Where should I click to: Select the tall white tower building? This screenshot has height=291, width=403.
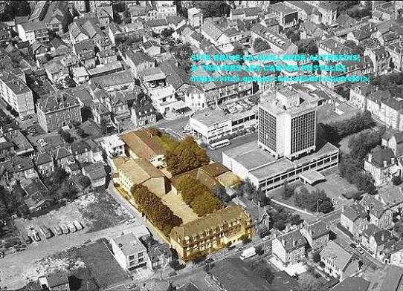[x=287, y=124]
